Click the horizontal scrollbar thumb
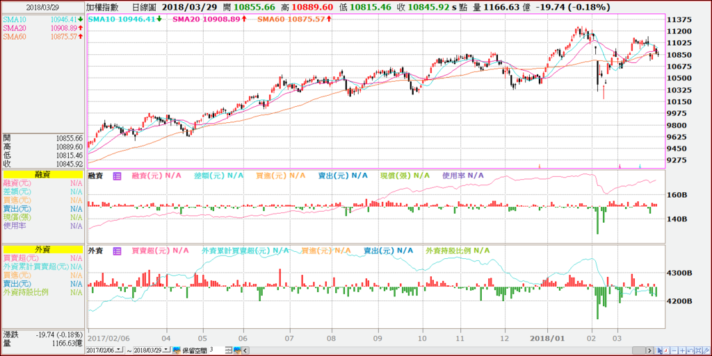Screen dimensions: 712x356 639,350
